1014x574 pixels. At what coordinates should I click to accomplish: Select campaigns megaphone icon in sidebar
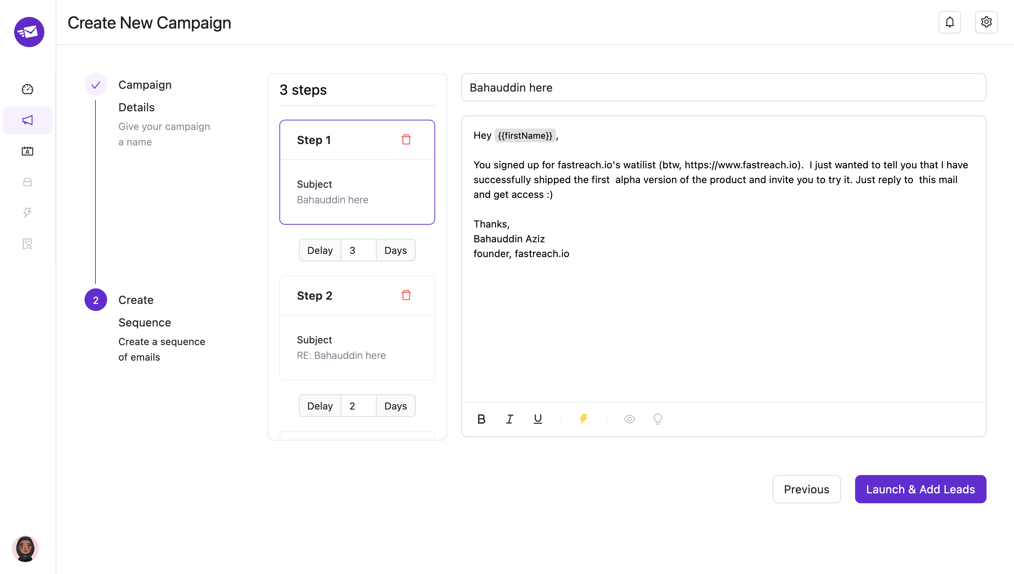click(x=27, y=120)
